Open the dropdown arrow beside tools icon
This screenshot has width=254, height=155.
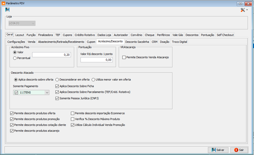(247, 10)
